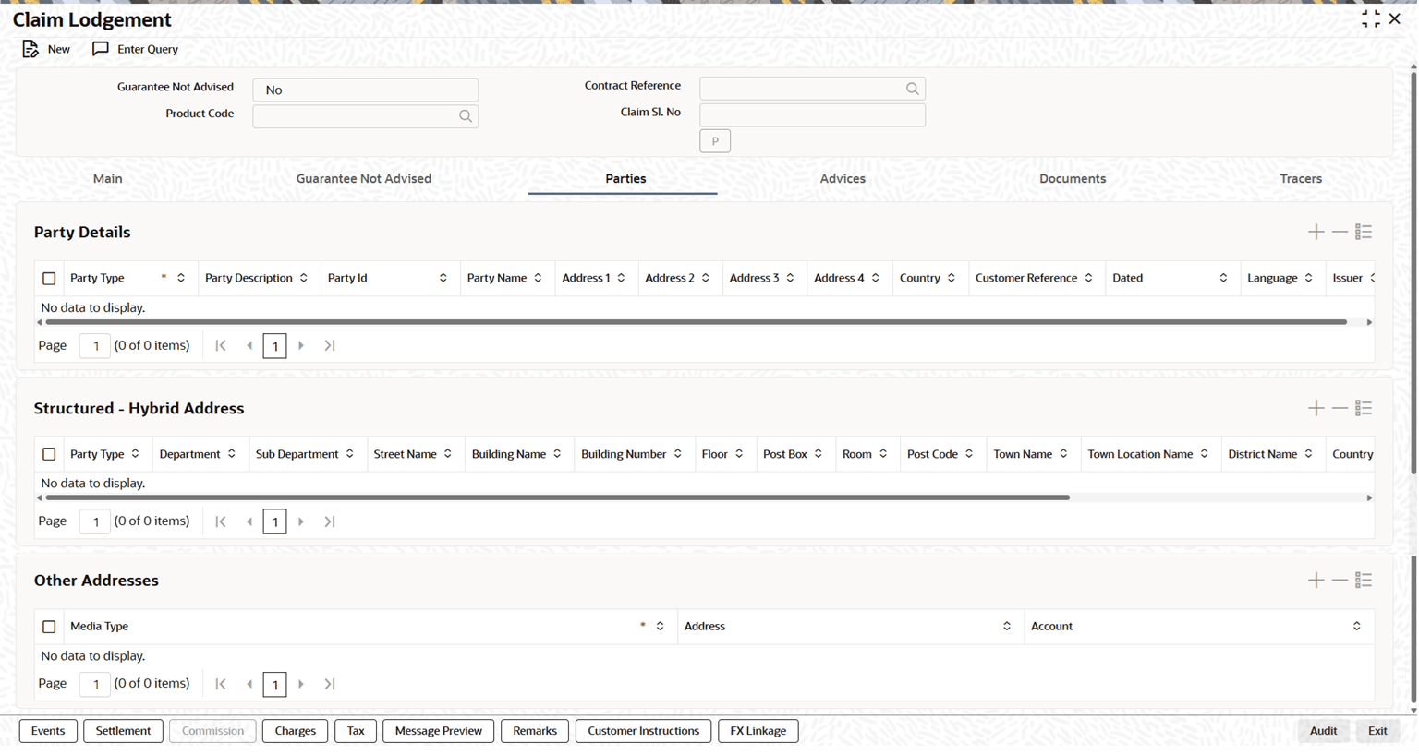Select the Parties tab
The width and height of the screenshot is (1419, 755).
[625, 179]
